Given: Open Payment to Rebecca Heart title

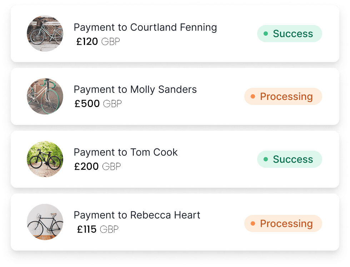Looking at the screenshot, I should (137, 215).
